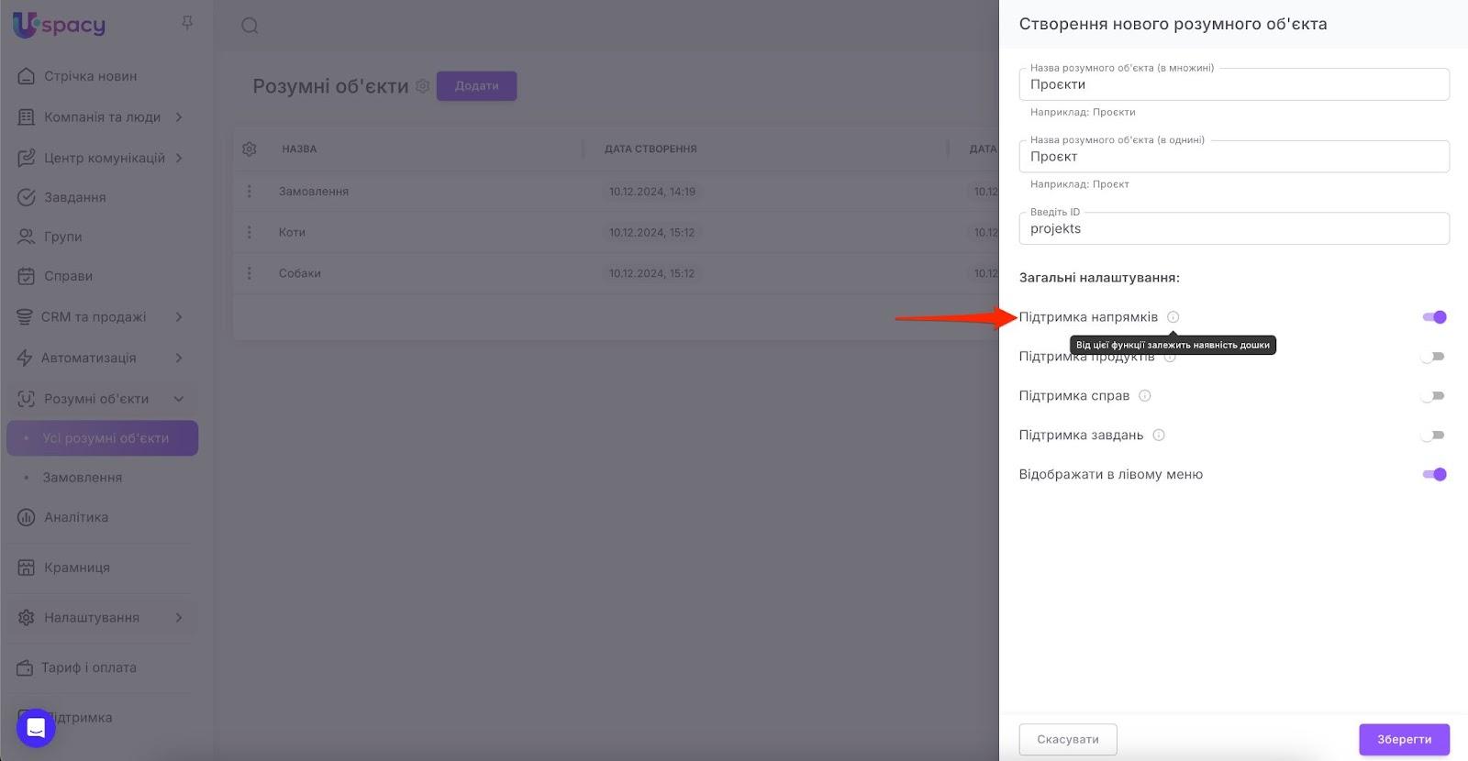Expand CRM та продажі submenu arrow

[179, 317]
